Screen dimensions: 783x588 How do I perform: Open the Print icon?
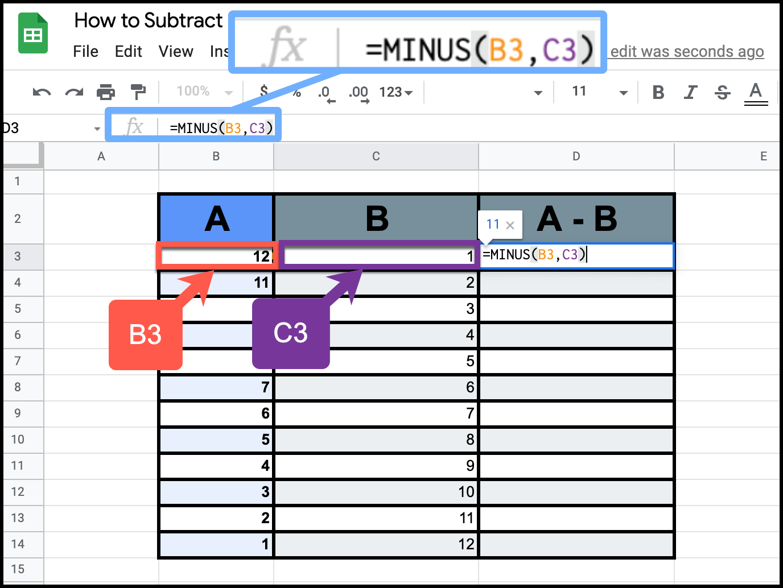pos(106,92)
